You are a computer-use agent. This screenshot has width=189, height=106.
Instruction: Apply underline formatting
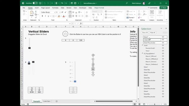pos(48,16)
